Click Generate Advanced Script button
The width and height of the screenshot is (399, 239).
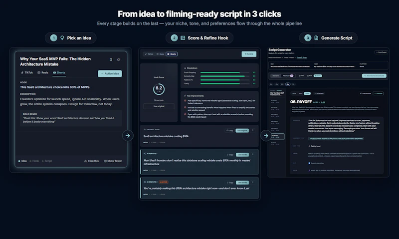pos(374,76)
